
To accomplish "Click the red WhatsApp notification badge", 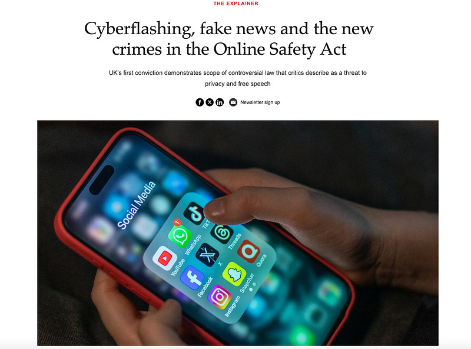I will tap(177, 222).
